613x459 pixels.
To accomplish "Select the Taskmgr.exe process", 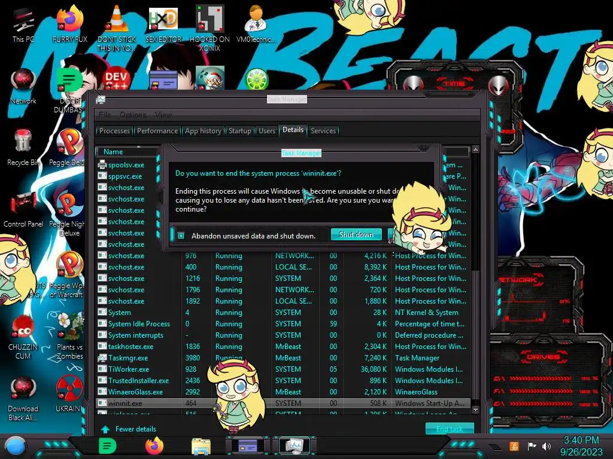I will 283,358.
